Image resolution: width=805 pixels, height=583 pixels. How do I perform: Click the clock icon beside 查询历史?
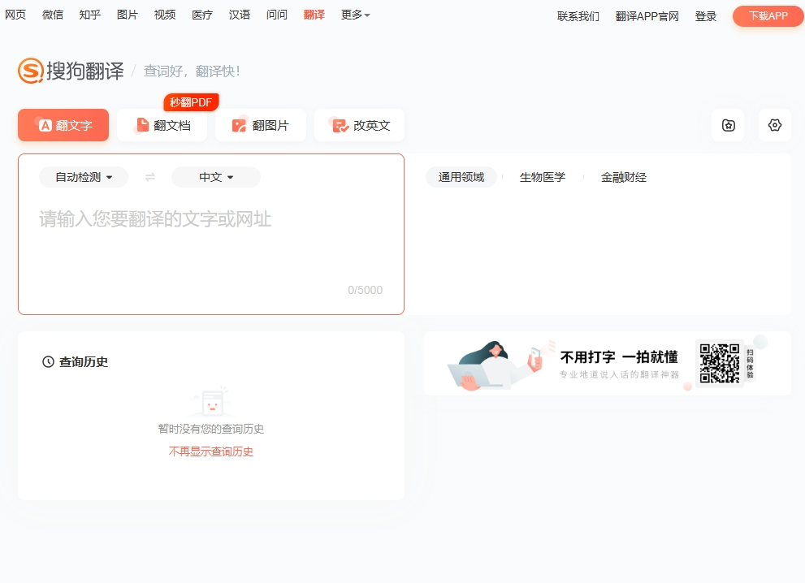(48, 362)
